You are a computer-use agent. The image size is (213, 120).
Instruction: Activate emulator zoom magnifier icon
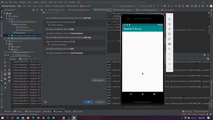(x=169, y=49)
